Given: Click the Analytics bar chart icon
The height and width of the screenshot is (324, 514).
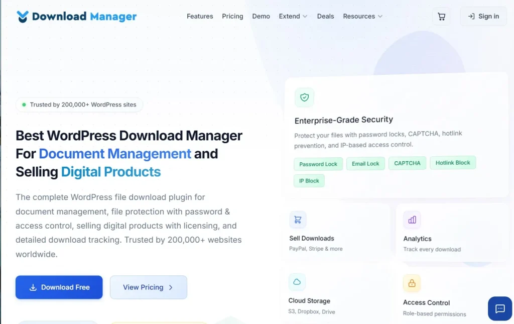Looking at the screenshot, I should 412,220.
